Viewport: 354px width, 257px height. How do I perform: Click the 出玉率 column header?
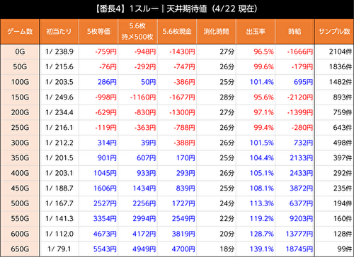click(256, 32)
